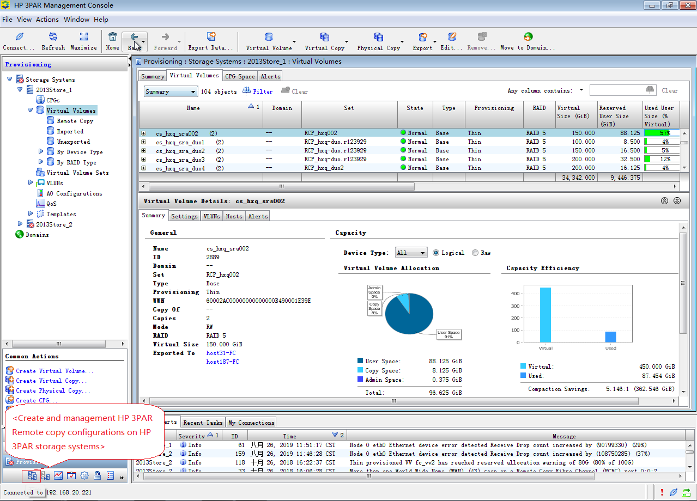Open the Remote Copy manager icon
The height and width of the screenshot is (501, 697).
32,475
